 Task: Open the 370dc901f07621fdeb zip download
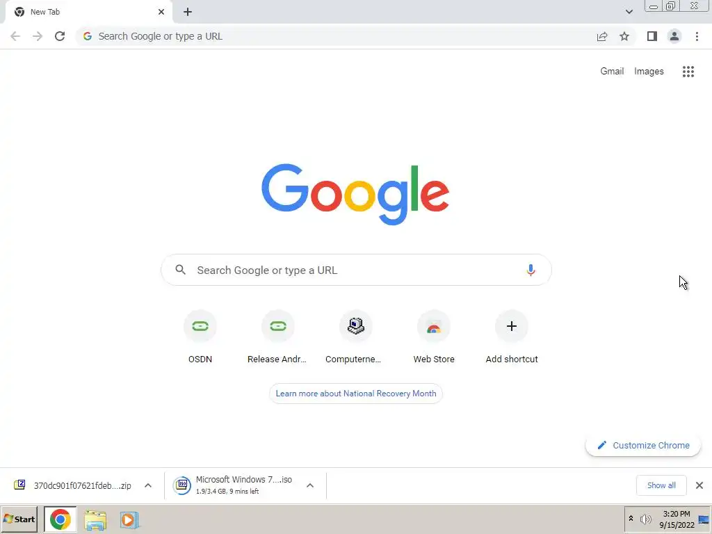[72, 485]
